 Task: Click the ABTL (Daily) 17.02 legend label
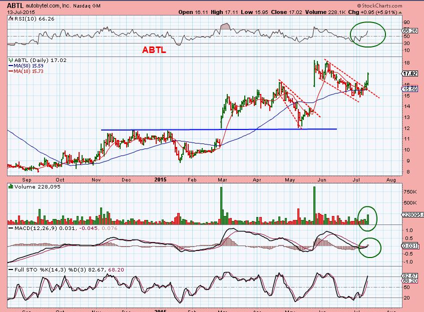(x=40, y=60)
